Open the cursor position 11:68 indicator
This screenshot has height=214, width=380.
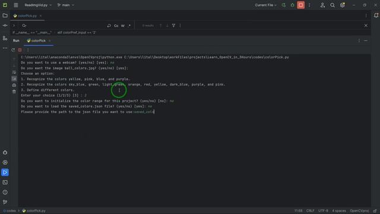298,210
